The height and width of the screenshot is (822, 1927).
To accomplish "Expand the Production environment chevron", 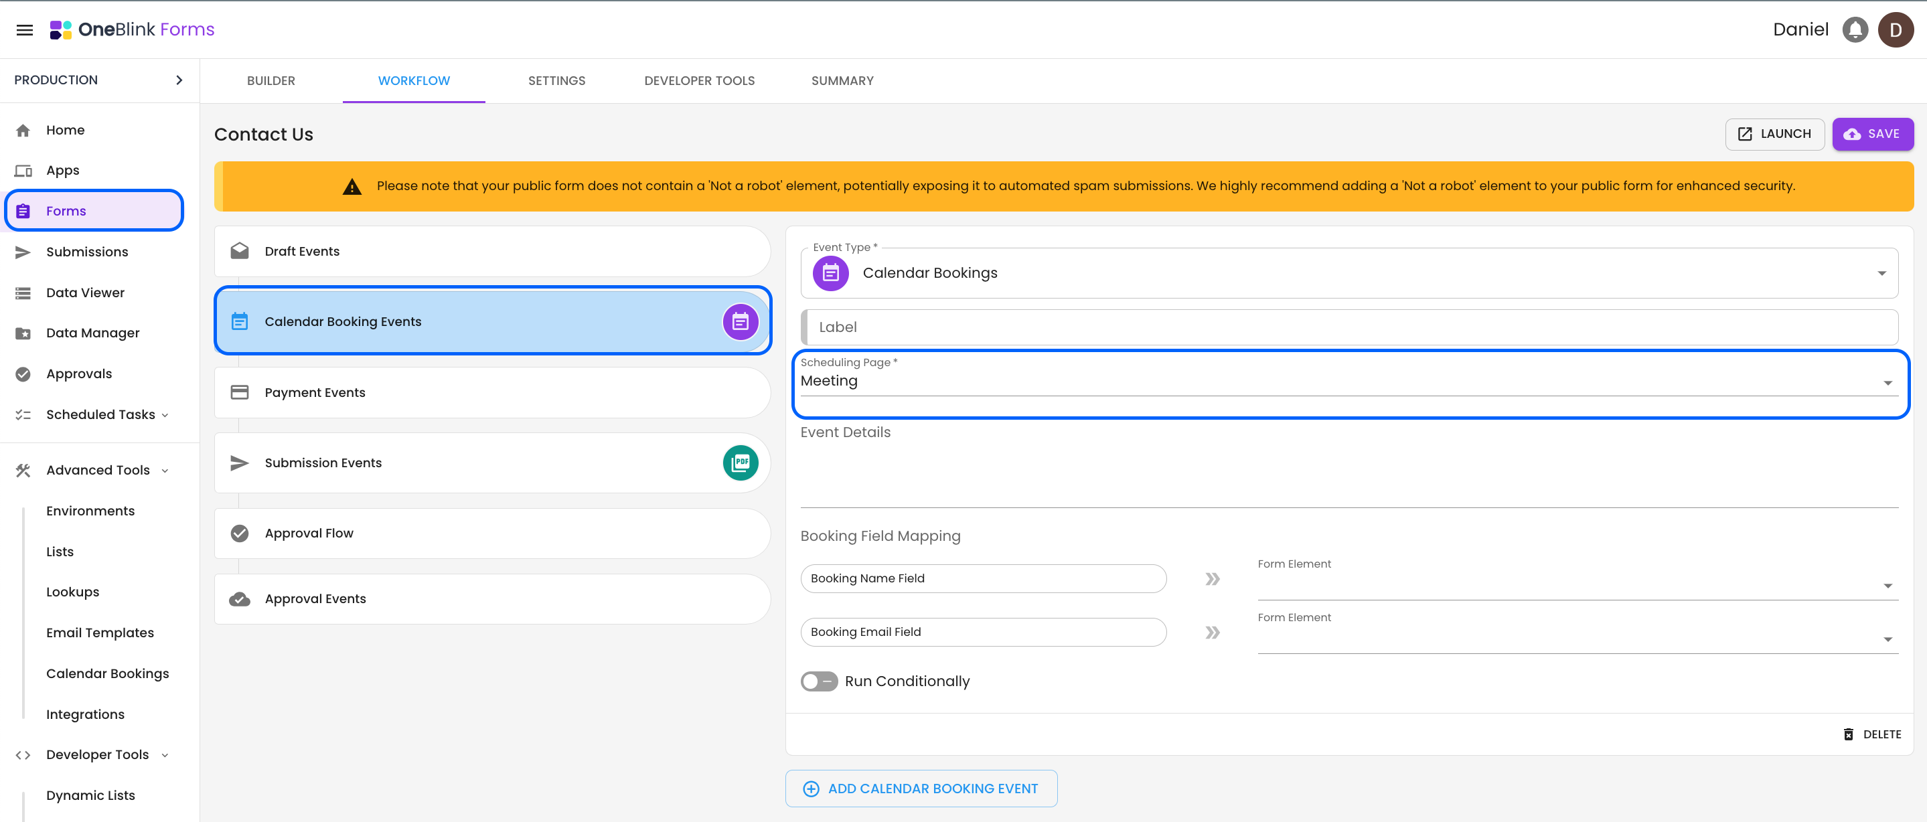I will click(x=179, y=80).
